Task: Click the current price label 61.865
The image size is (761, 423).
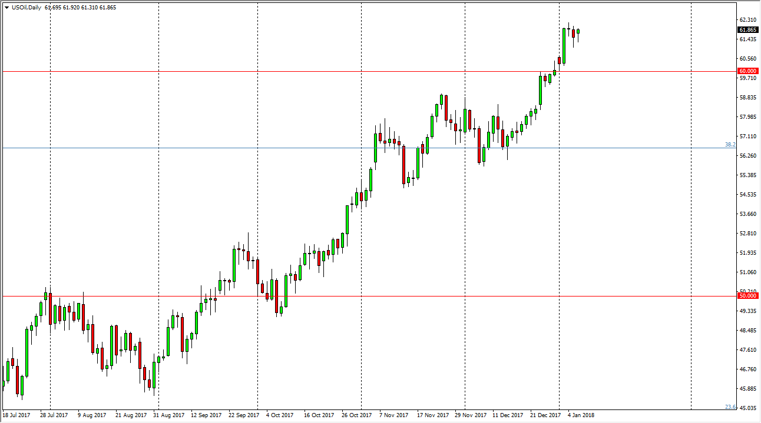Action: (747, 30)
